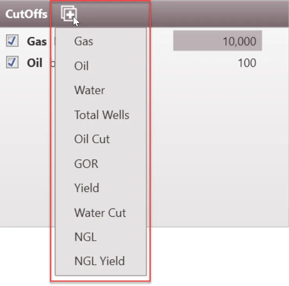289x286 pixels.
Task: Click the Yield menu item
Action: pyautogui.click(x=86, y=188)
